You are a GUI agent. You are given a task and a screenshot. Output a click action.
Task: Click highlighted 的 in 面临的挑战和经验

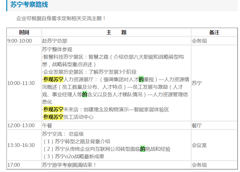(143, 149)
